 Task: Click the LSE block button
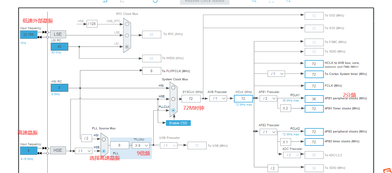tap(58, 34)
